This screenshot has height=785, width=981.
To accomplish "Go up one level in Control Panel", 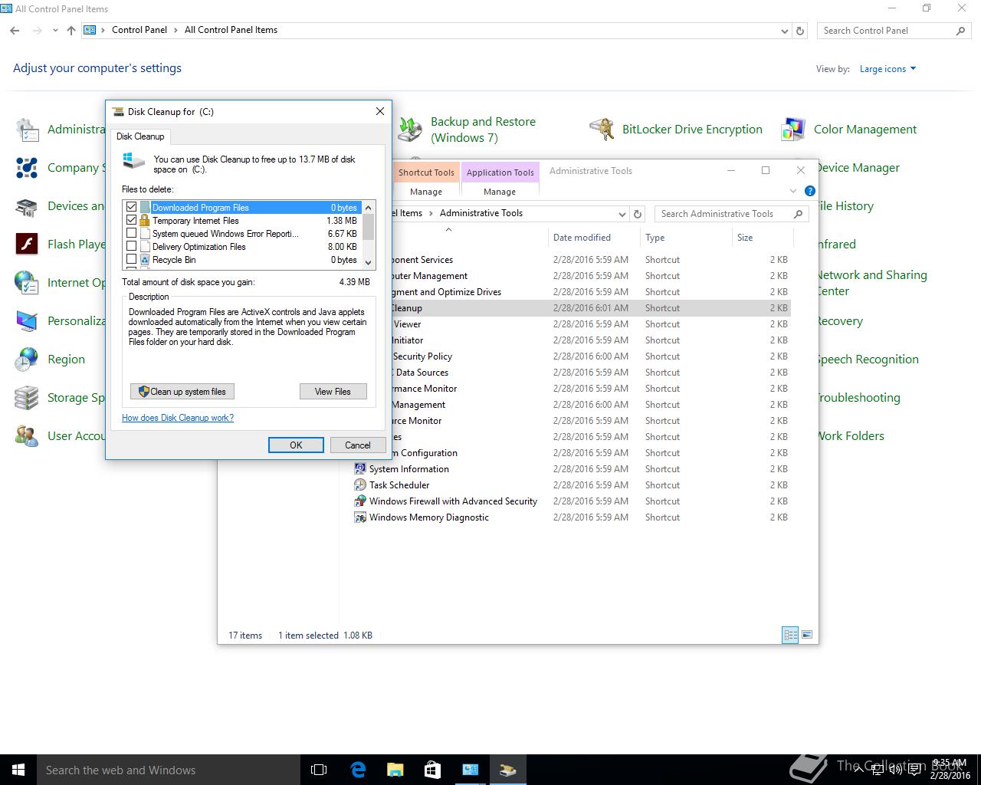I will point(71,31).
